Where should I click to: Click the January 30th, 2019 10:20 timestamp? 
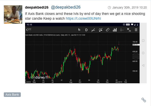click(129, 8)
